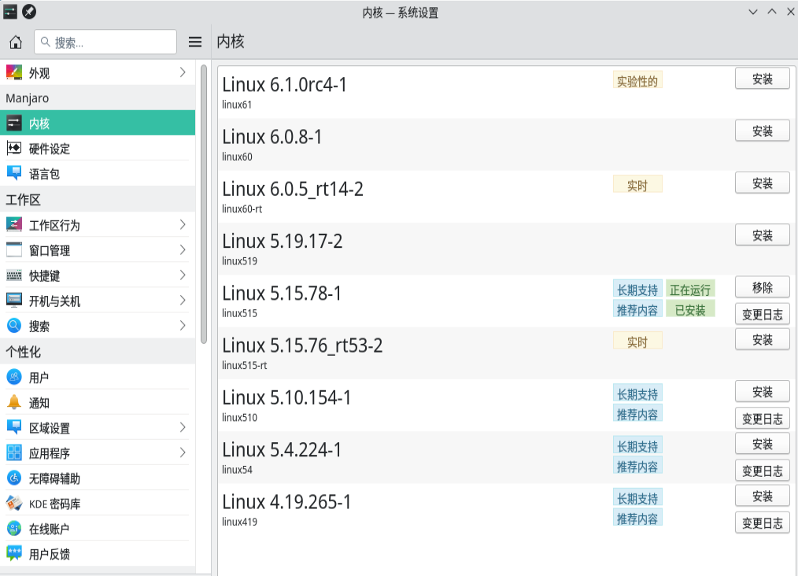The width and height of the screenshot is (798, 576).
Task: Click the home icon in sidebar header
Action: 16,42
